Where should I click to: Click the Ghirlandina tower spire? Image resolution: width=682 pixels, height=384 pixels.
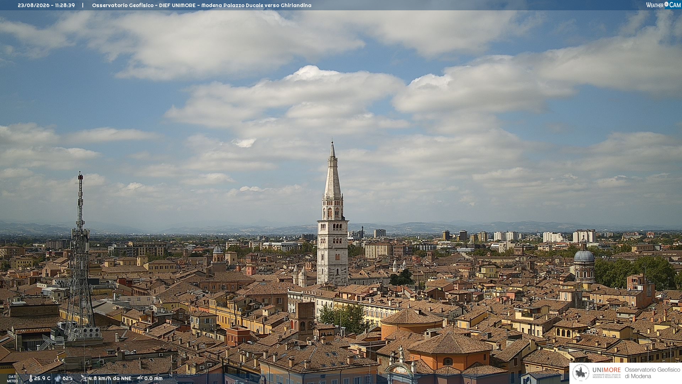pyautogui.click(x=332, y=170)
